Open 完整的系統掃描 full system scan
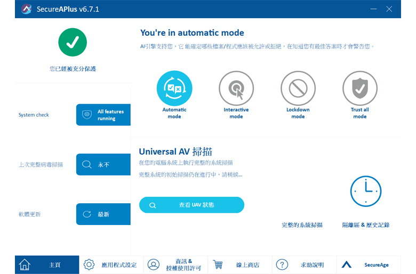 [x=302, y=225]
